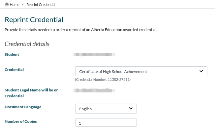The height and width of the screenshot is (134, 215).
Task: Click the Number of Copies label
Action: coord(21,121)
